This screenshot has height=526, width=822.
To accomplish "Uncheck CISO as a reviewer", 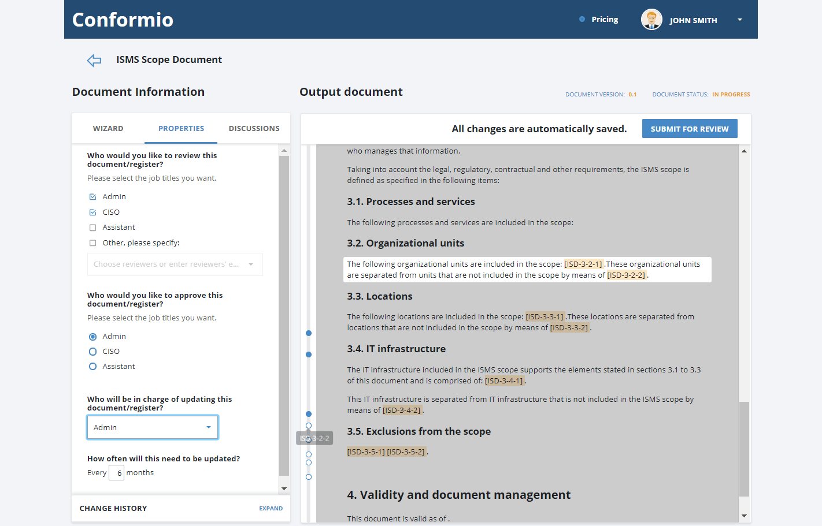I will [x=92, y=212].
